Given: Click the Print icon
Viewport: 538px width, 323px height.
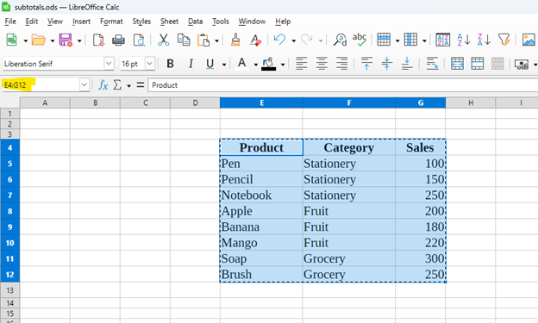Looking at the screenshot, I should click(x=118, y=40).
